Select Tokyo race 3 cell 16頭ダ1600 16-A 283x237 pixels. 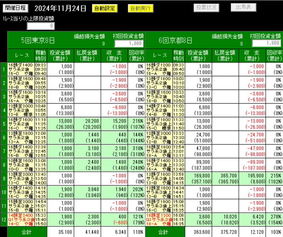21,97
